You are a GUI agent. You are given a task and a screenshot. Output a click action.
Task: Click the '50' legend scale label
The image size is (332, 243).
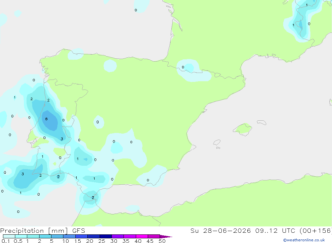162,241
